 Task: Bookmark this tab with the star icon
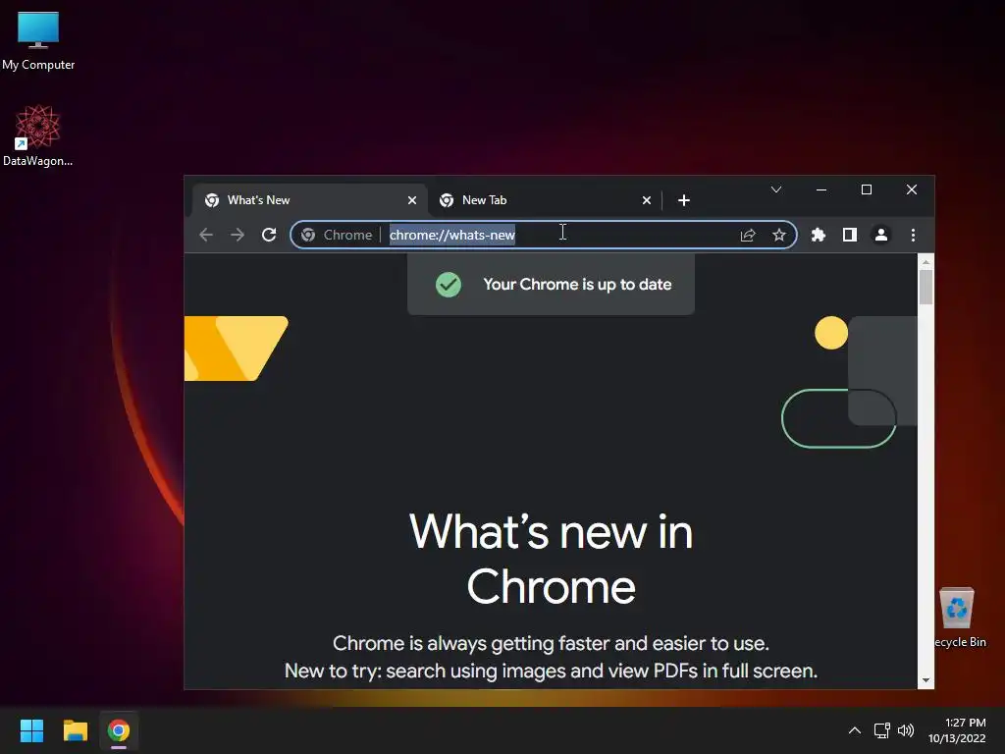point(778,236)
